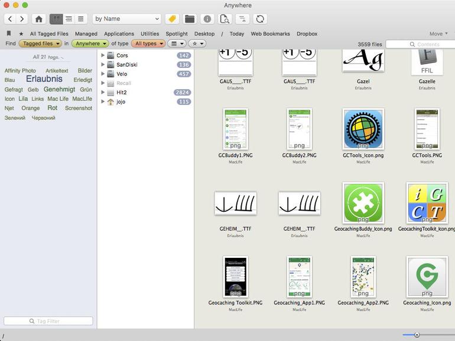Select the Velo drive icon
The image size is (455, 341).
pos(110,74)
